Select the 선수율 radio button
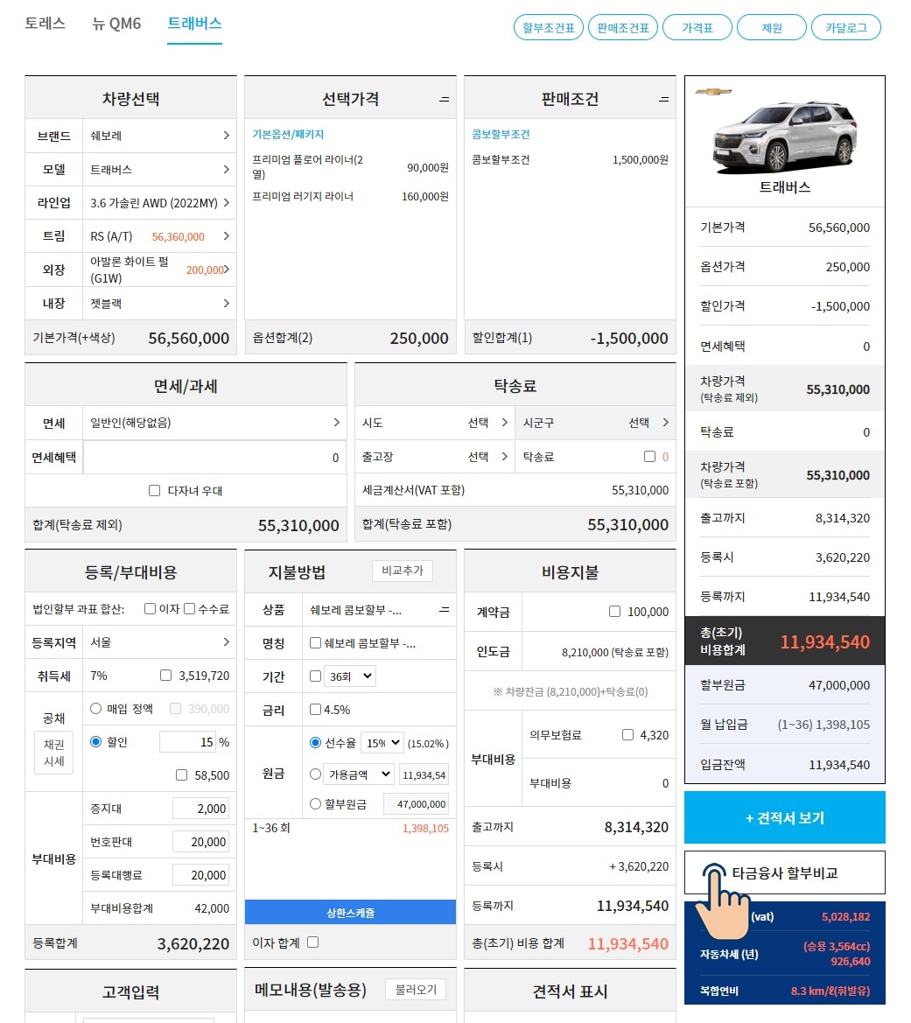Image resolution: width=911 pixels, height=1023 pixels. point(315,742)
